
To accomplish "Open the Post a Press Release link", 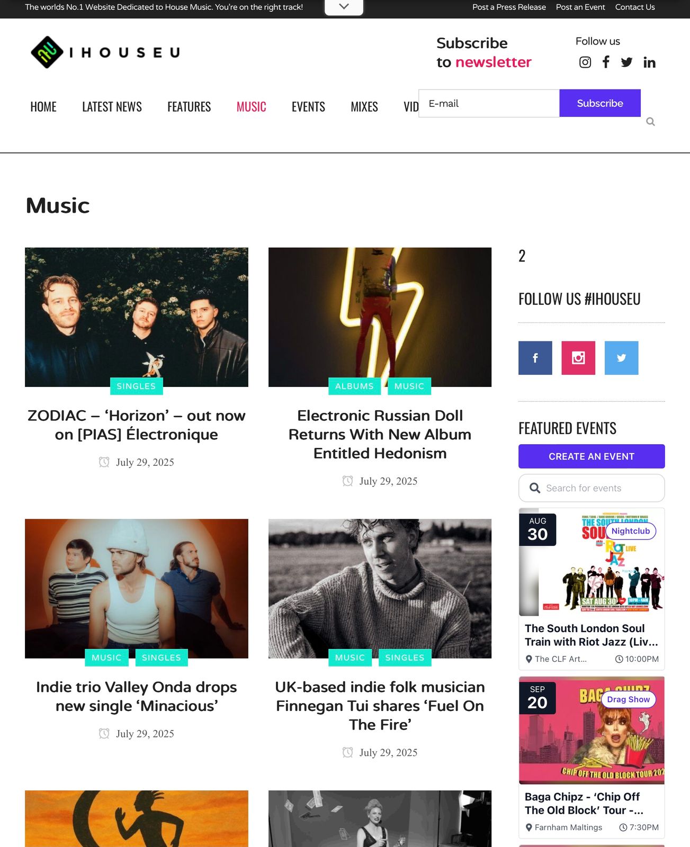I will click(509, 7).
